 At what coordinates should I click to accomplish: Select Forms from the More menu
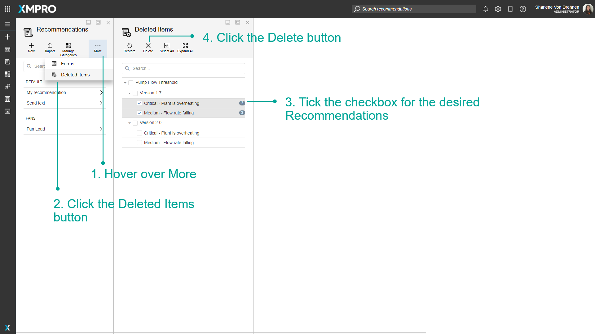point(68,63)
